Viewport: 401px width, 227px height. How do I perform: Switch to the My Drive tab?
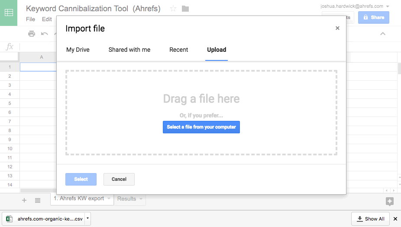click(x=78, y=50)
